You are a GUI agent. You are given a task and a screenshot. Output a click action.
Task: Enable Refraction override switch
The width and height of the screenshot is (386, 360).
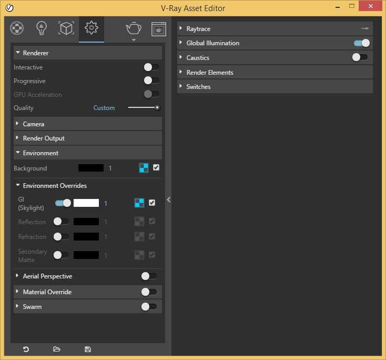click(62, 236)
